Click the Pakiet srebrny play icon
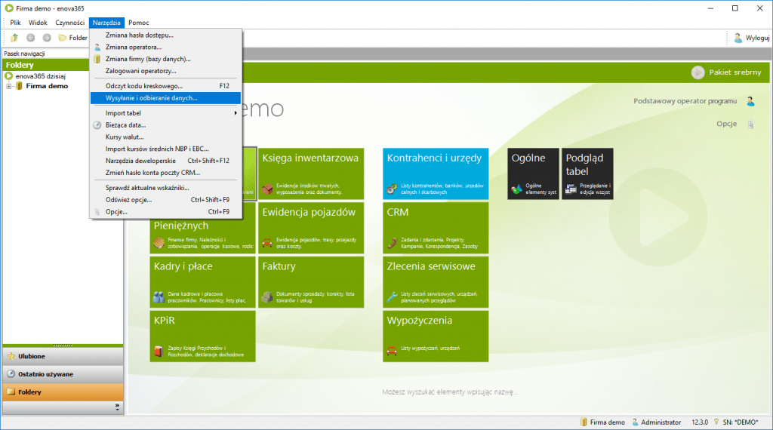The height and width of the screenshot is (430, 773). (x=698, y=72)
